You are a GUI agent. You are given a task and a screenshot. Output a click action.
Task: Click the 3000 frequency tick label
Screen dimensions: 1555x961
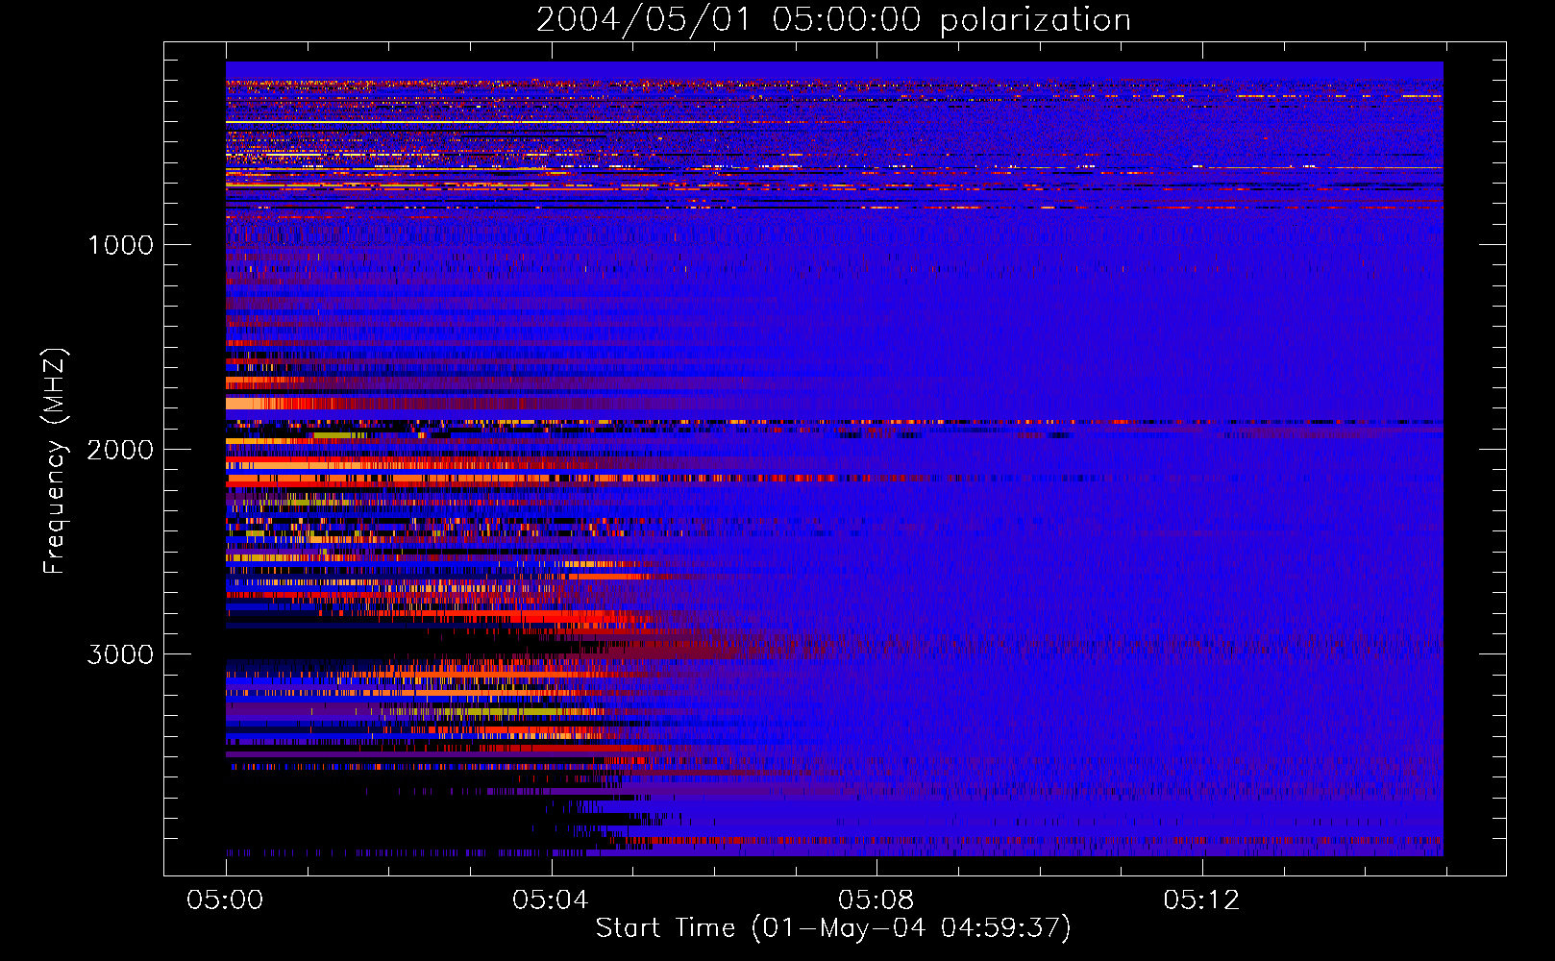coord(120,654)
